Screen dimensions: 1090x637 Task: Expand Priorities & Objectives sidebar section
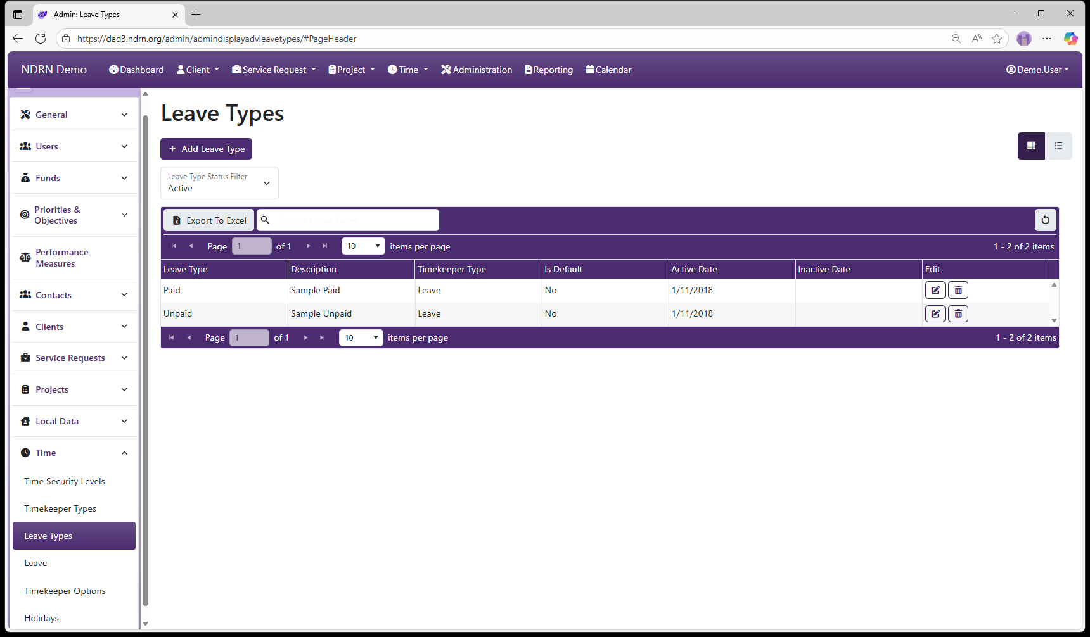tap(74, 215)
